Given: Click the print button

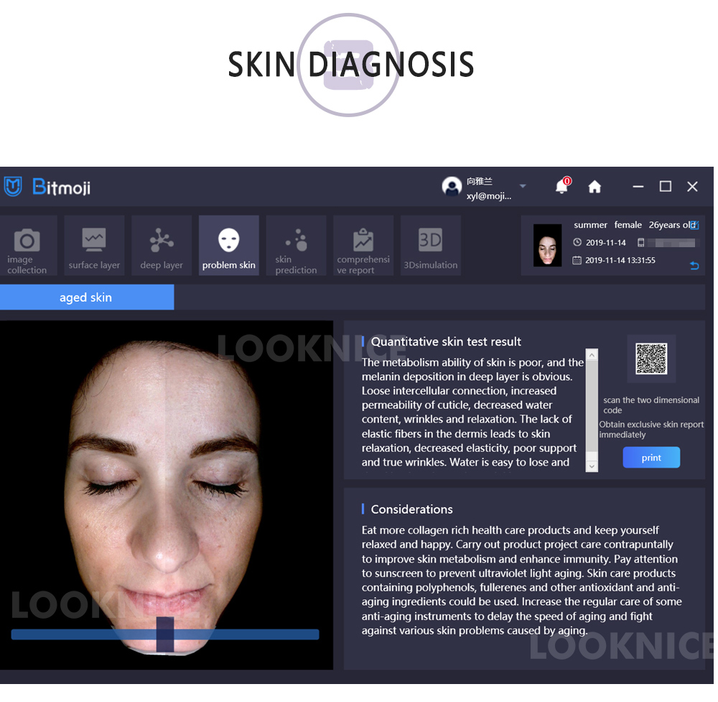Looking at the screenshot, I should pos(651,457).
